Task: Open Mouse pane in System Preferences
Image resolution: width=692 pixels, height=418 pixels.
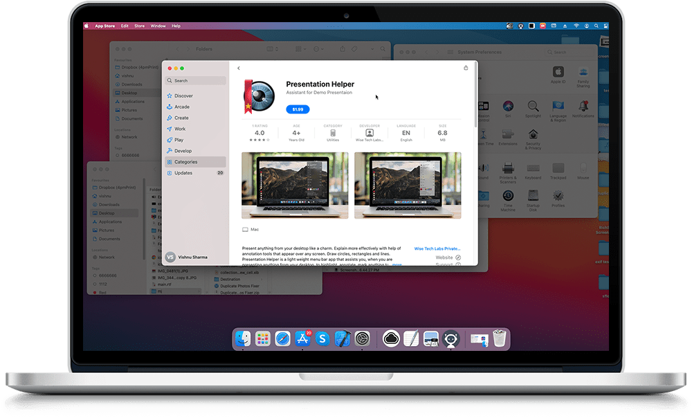Action: (583, 170)
